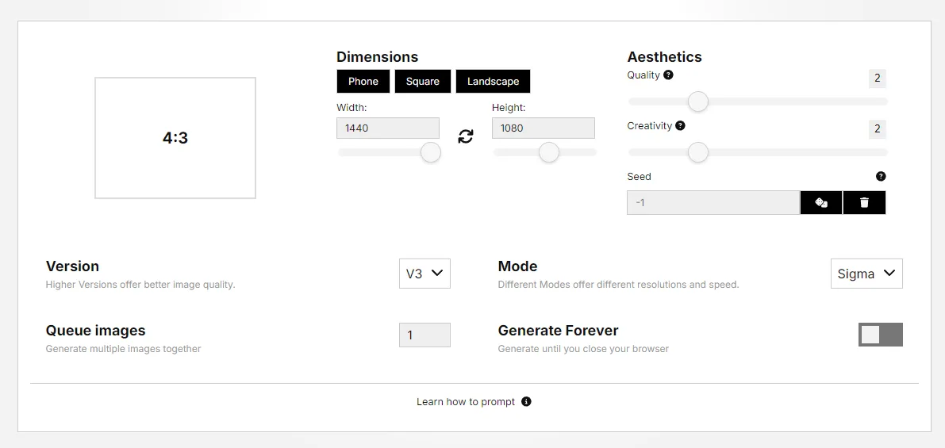Click the info icon beside Learn how to prompt
Screen dimensions: 945x448
(x=526, y=402)
